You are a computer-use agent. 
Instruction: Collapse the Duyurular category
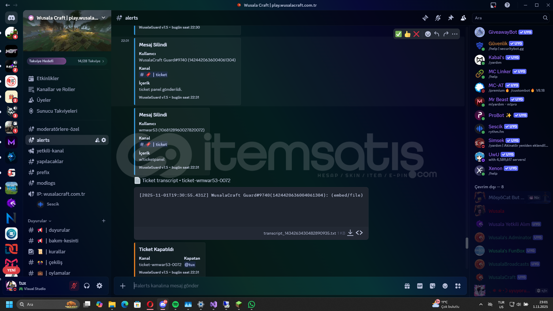point(39,221)
